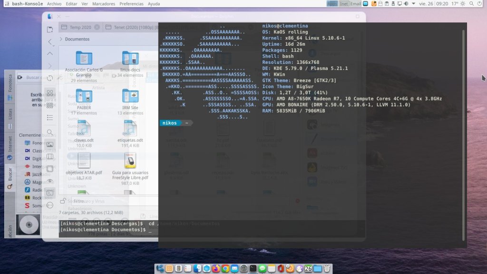Viewport: 487px width, 274px height.
Task: Switch to the Inet virtual desktop
Action: point(344,4)
